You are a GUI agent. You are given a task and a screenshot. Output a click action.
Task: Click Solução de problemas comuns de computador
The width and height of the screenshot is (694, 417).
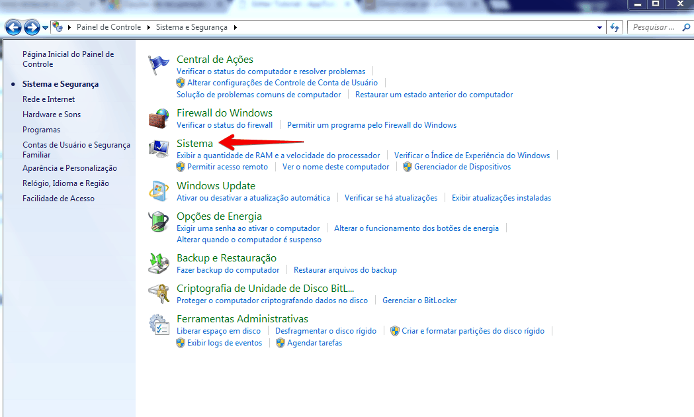click(x=259, y=94)
